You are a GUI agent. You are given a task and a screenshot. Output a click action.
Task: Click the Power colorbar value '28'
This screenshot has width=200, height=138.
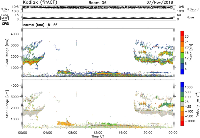(x=186, y=36)
